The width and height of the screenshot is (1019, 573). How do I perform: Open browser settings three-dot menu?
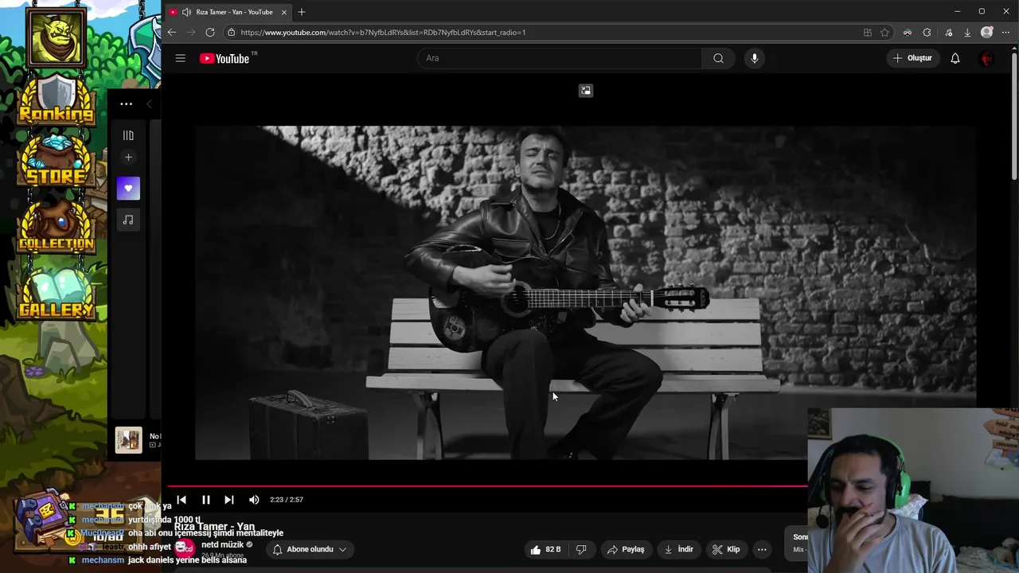point(1005,33)
